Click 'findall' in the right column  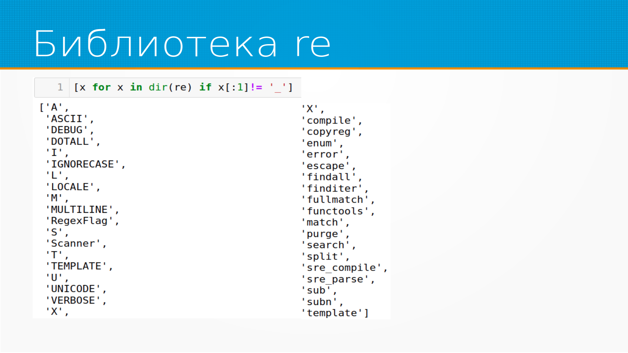(328, 177)
